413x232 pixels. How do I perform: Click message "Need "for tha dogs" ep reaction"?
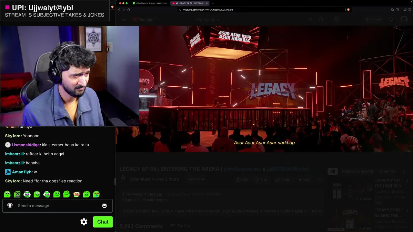pos(53,181)
